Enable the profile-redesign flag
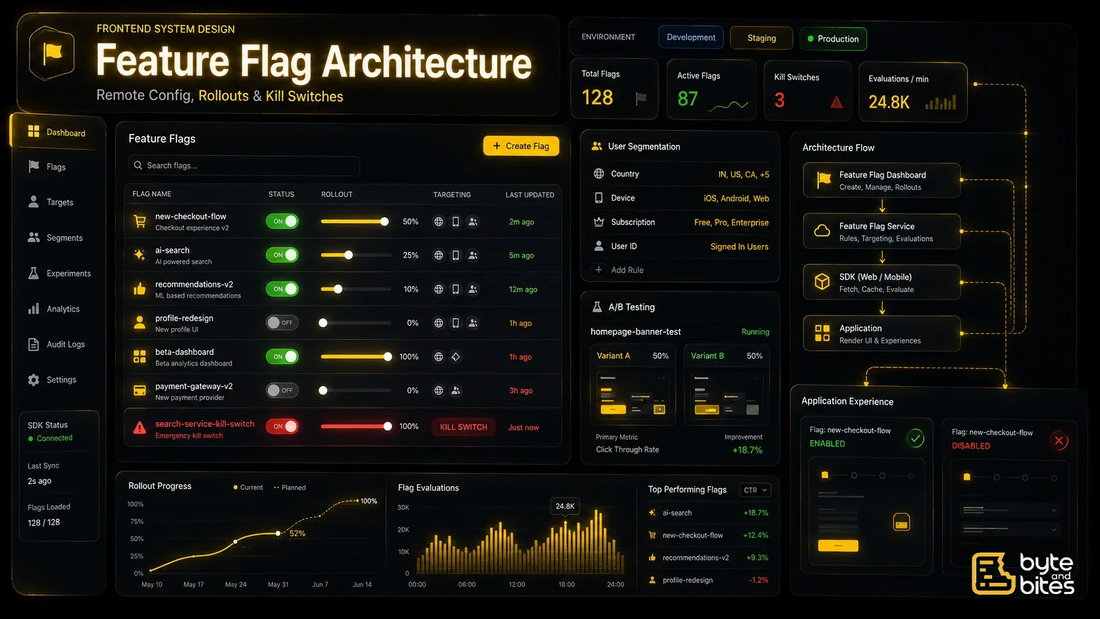1100x619 pixels. click(x=282, y=323)
